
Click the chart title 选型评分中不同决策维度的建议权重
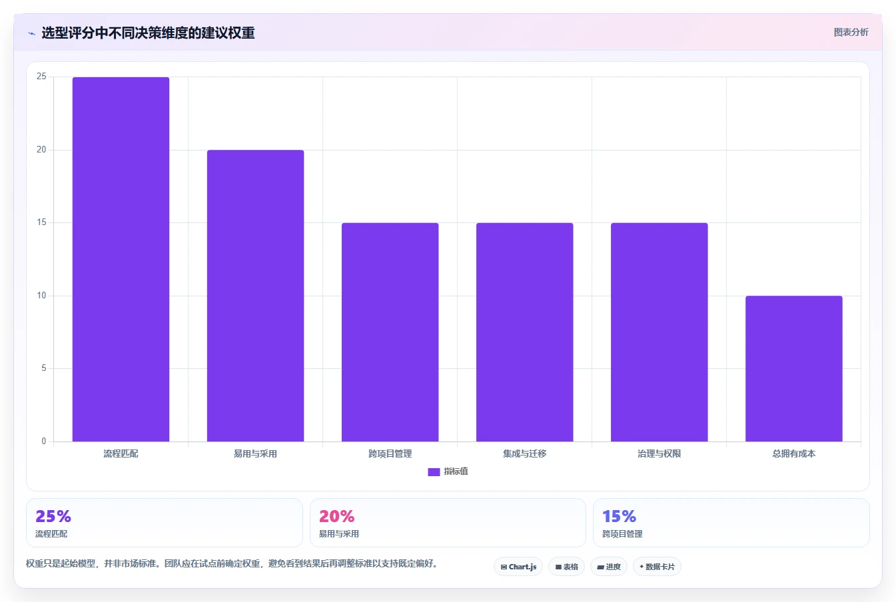(148, 33)
